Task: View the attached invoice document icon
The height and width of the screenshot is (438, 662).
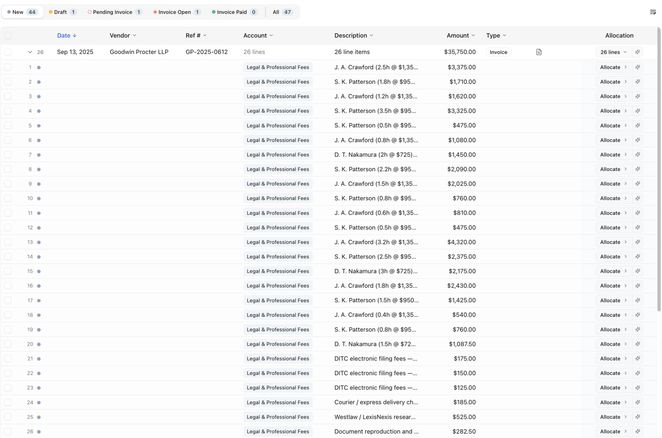Action: pos(538,52)
